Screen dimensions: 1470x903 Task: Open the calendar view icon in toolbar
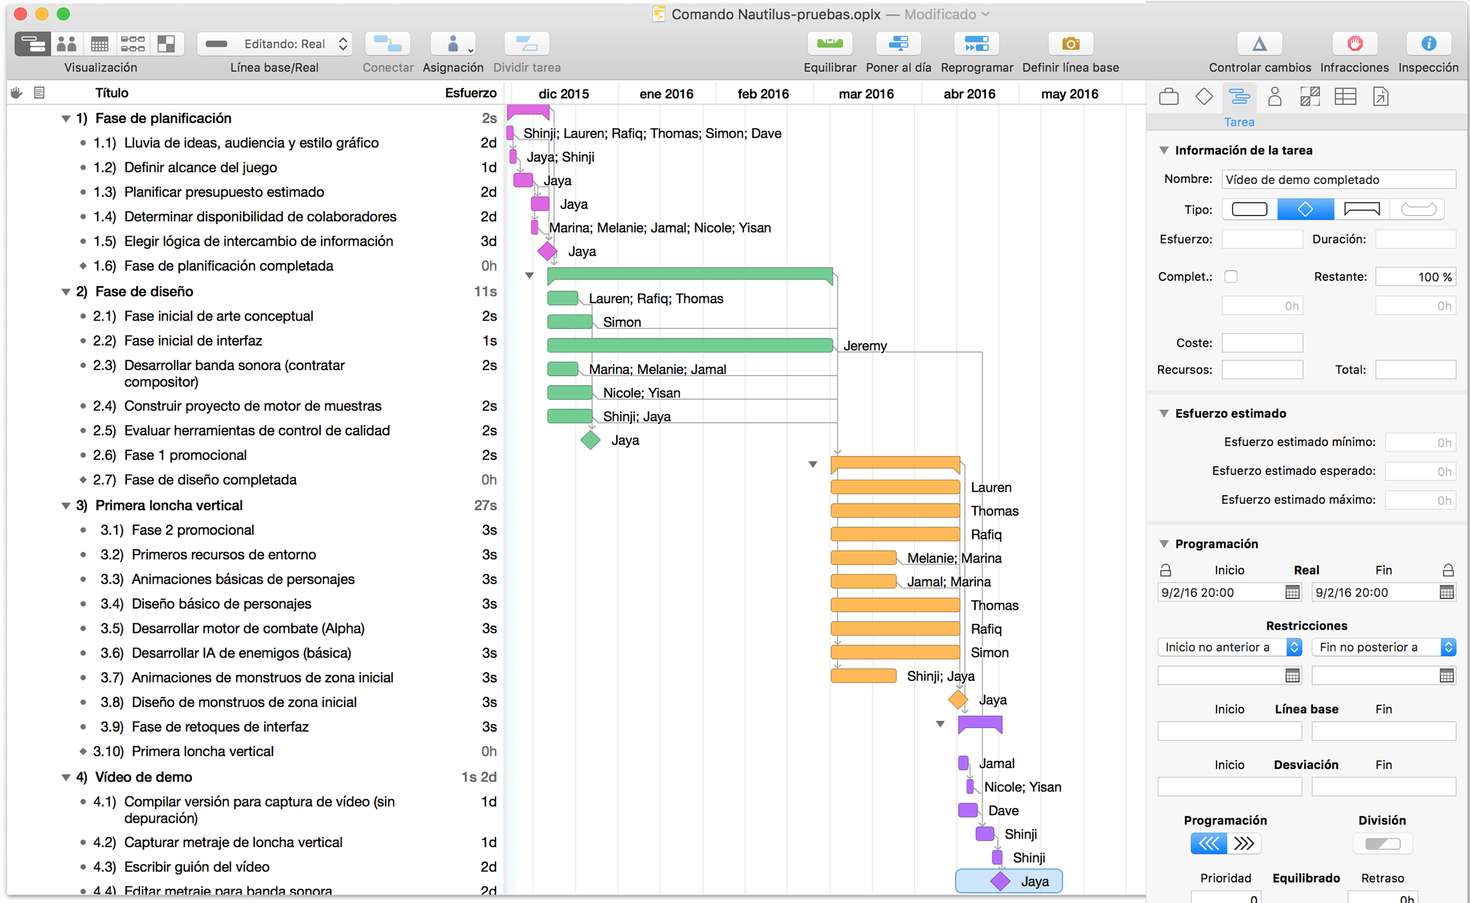point(99,44)
